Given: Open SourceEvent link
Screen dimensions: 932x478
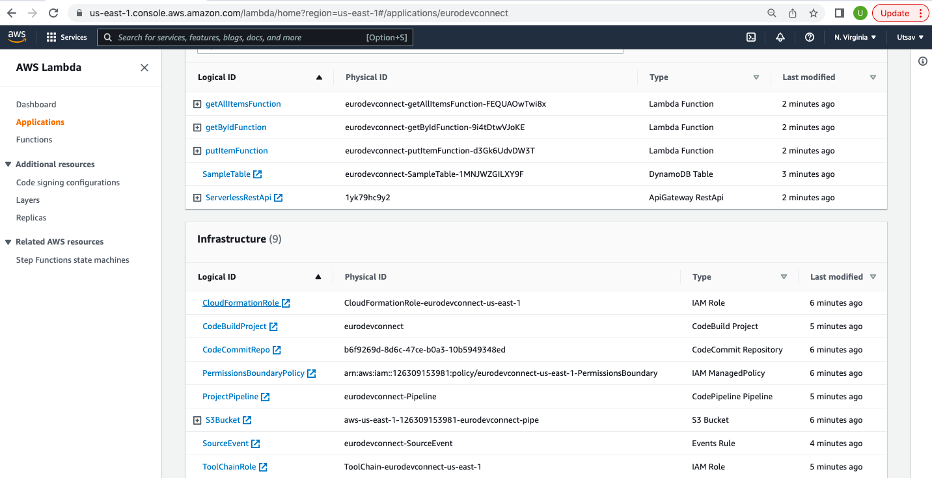Looking at the screenshot, I should pos(226,444).
